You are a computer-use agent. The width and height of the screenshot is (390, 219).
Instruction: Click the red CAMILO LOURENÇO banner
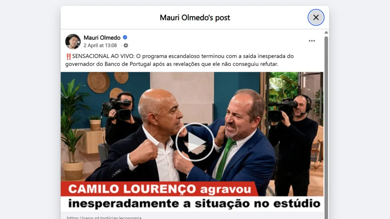(x=159, y=189)
